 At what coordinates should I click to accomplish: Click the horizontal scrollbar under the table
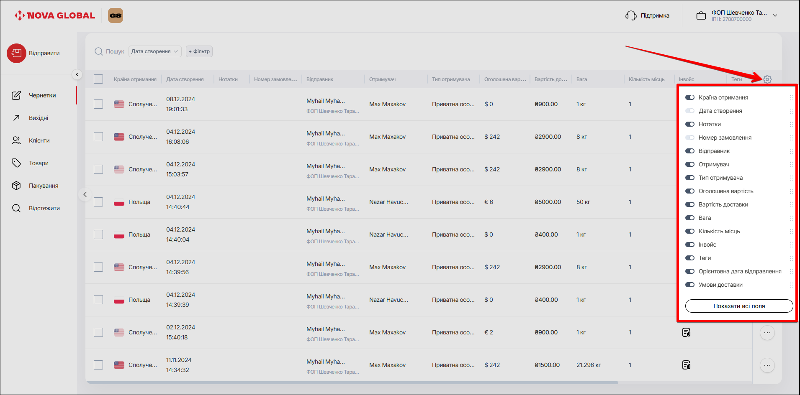point(352,382)
